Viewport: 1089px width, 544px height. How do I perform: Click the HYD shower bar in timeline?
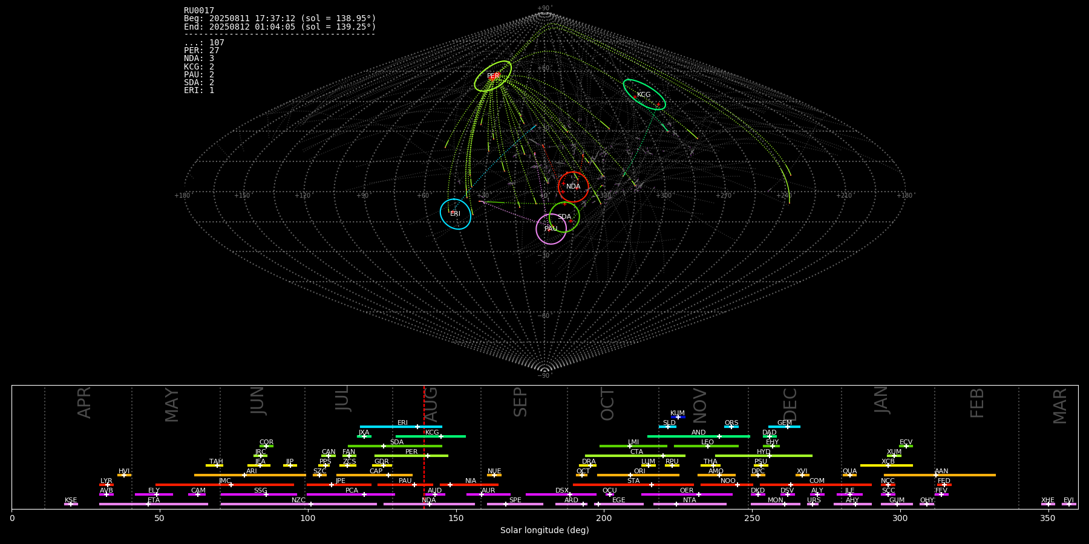[764, 456]
